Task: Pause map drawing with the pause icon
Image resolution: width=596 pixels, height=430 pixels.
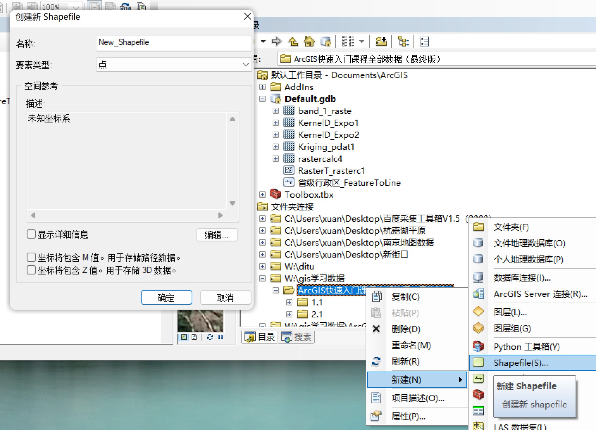Action: (x=221, y=337)
